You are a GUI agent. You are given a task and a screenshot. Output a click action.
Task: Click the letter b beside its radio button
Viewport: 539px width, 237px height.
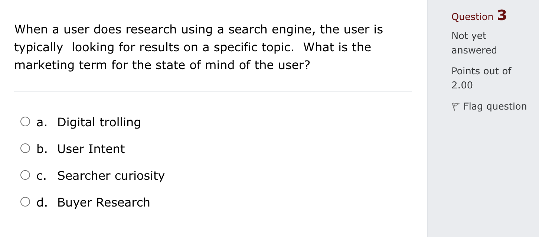pyautogui.click(x=41, y=149)
